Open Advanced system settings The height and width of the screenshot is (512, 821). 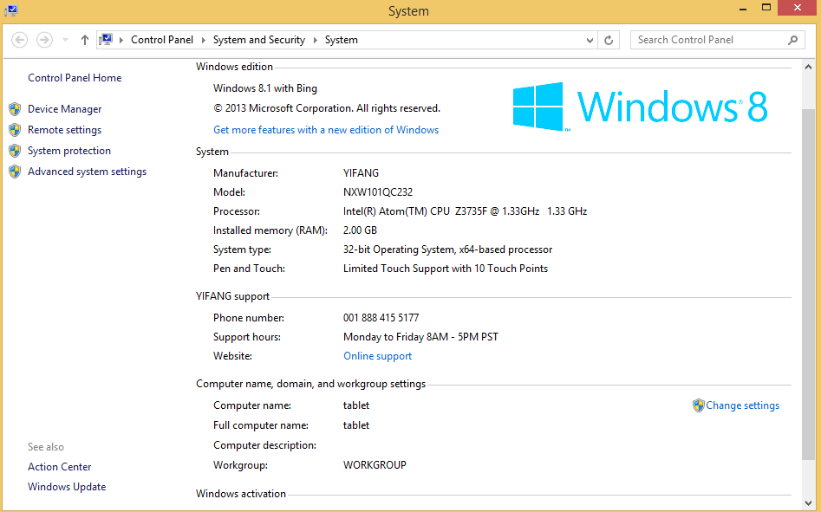pyautogui.click(x=87, y=172)
